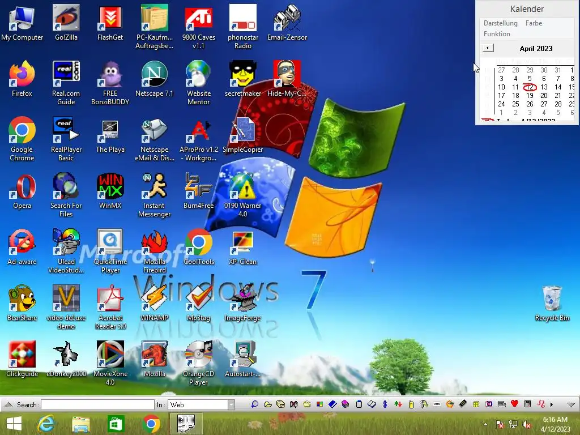Launch the Burn4Free shortcut
This screenshot has height=435, width=580.
click(x=199, y=191)
